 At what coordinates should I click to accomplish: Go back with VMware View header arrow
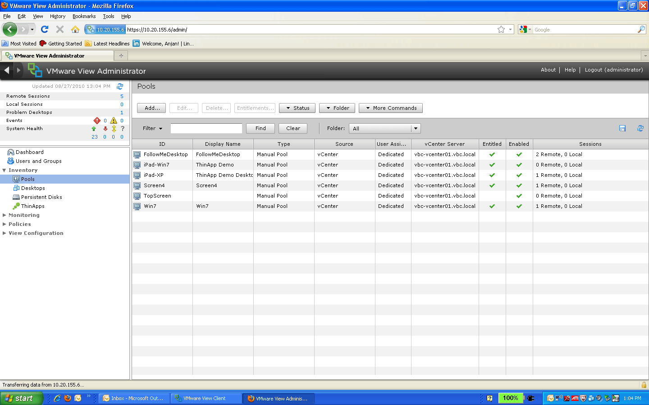click(x=7, y=70)
